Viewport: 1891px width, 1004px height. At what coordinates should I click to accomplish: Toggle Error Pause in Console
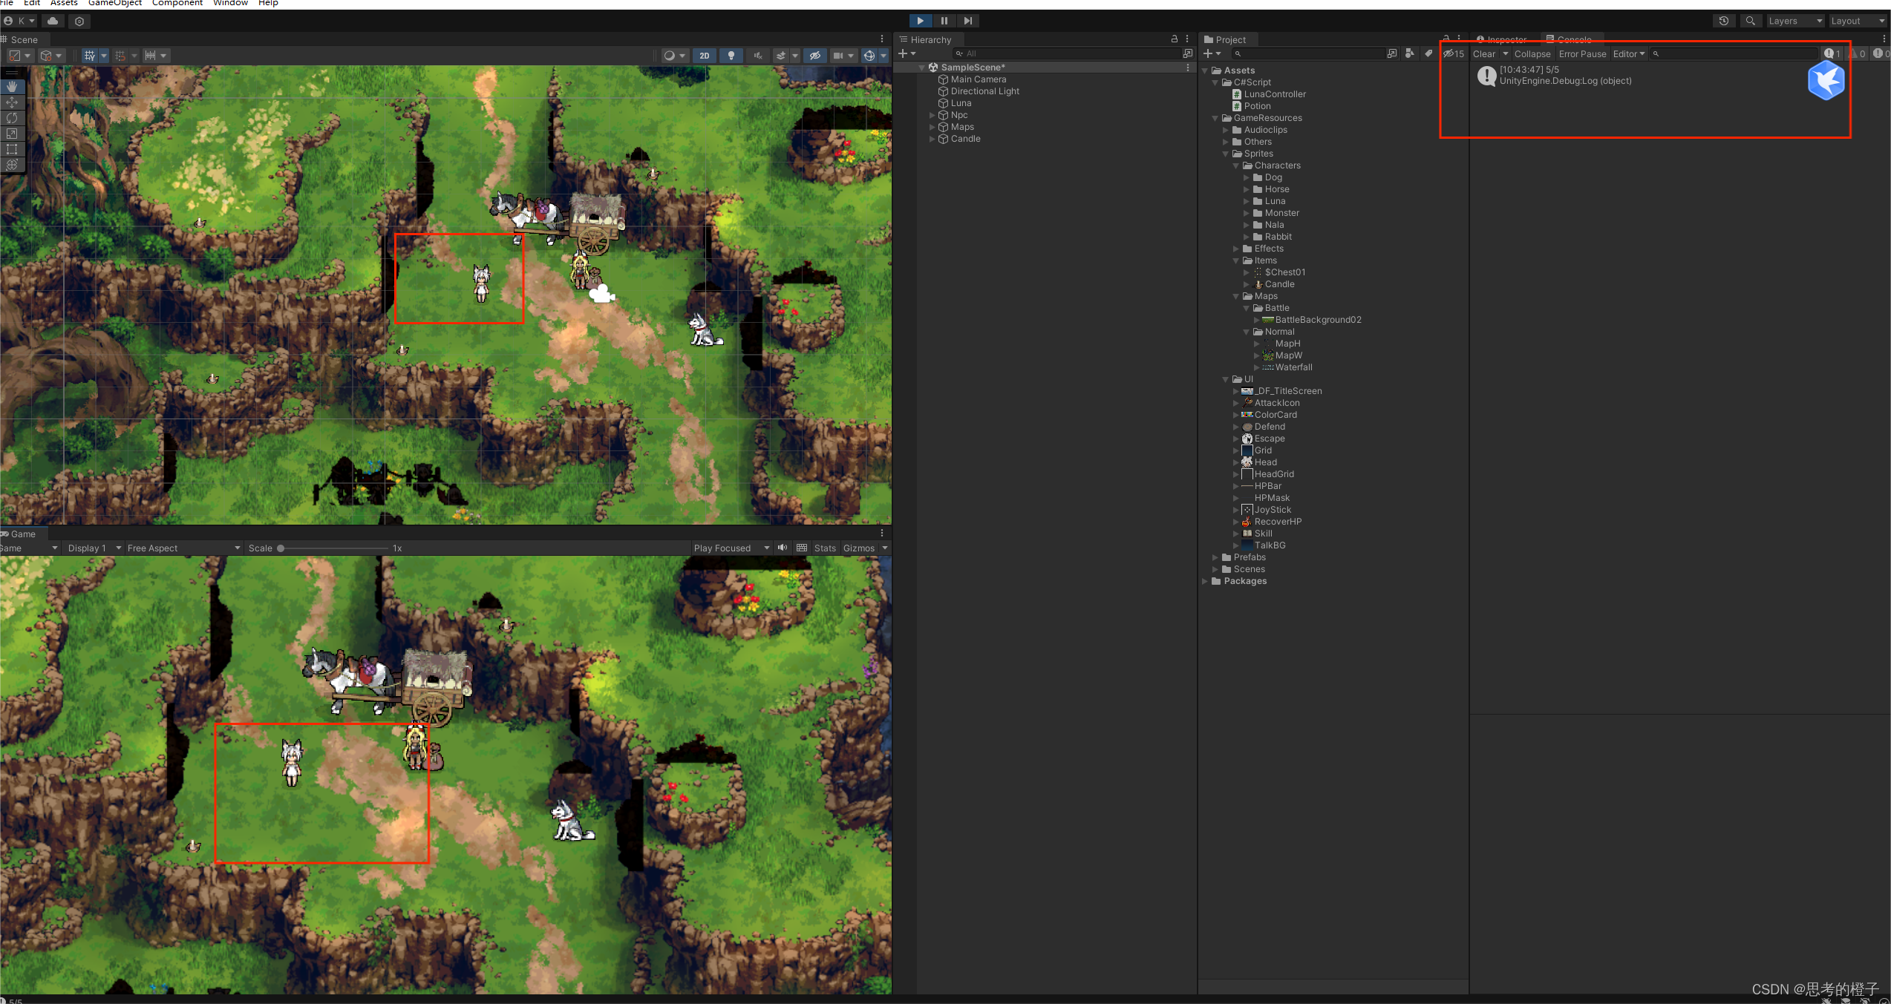click(1582, 53)
